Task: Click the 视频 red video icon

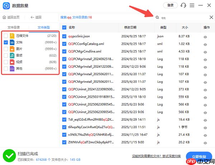Action: [x=12, y=62]
